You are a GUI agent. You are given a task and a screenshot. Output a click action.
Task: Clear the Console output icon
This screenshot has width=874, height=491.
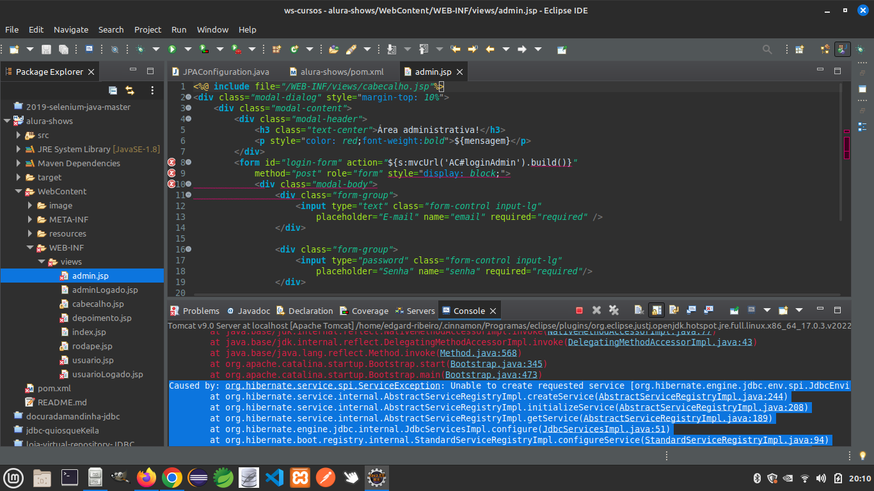[x=639, y=310]
